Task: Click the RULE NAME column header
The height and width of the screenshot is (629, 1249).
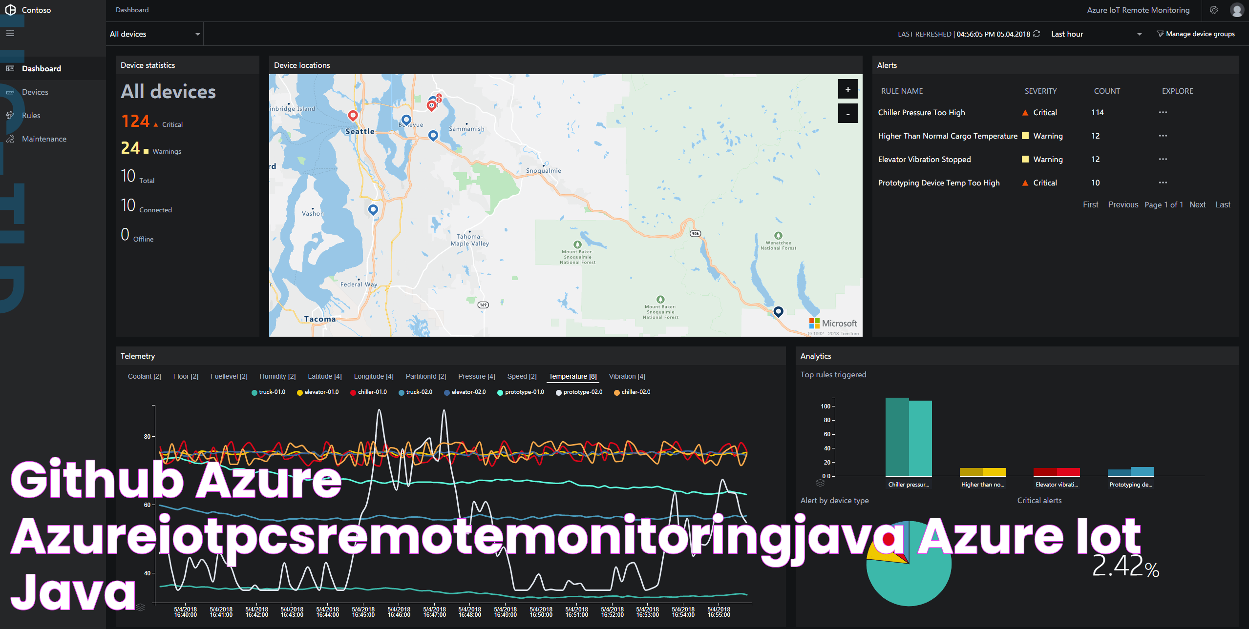Action: tap(902, 91)
